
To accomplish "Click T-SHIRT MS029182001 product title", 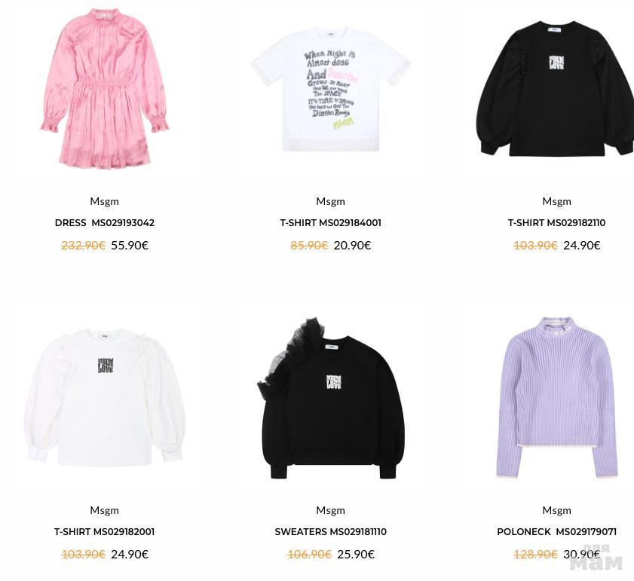I will (x=105, y=532).
